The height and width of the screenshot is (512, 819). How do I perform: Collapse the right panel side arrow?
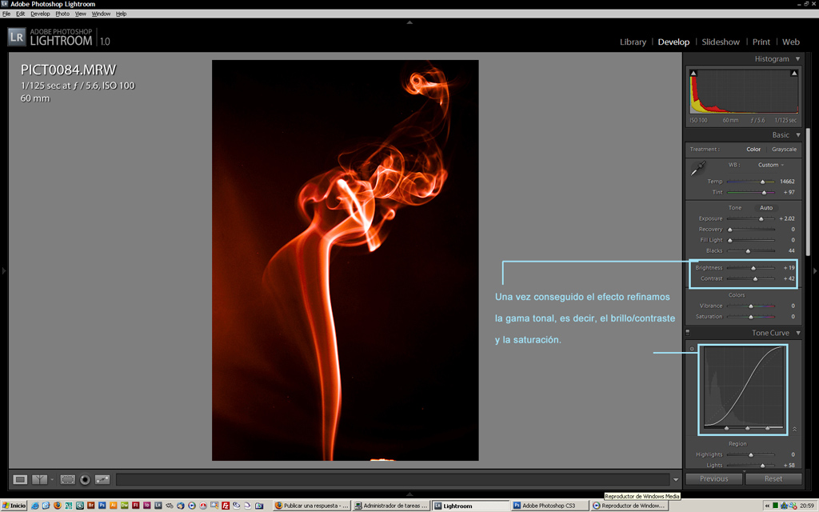pyautogui.click(x=815, y=270)
